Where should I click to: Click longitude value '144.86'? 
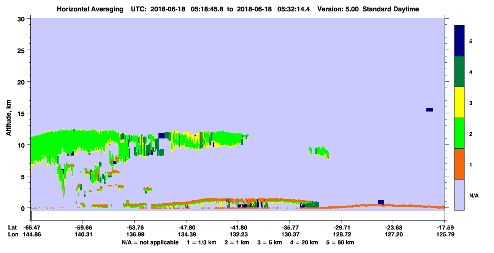point(31,234)
